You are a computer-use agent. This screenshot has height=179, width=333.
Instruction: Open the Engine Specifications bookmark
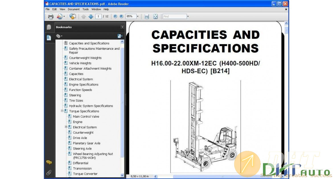[x=84, y=84]
